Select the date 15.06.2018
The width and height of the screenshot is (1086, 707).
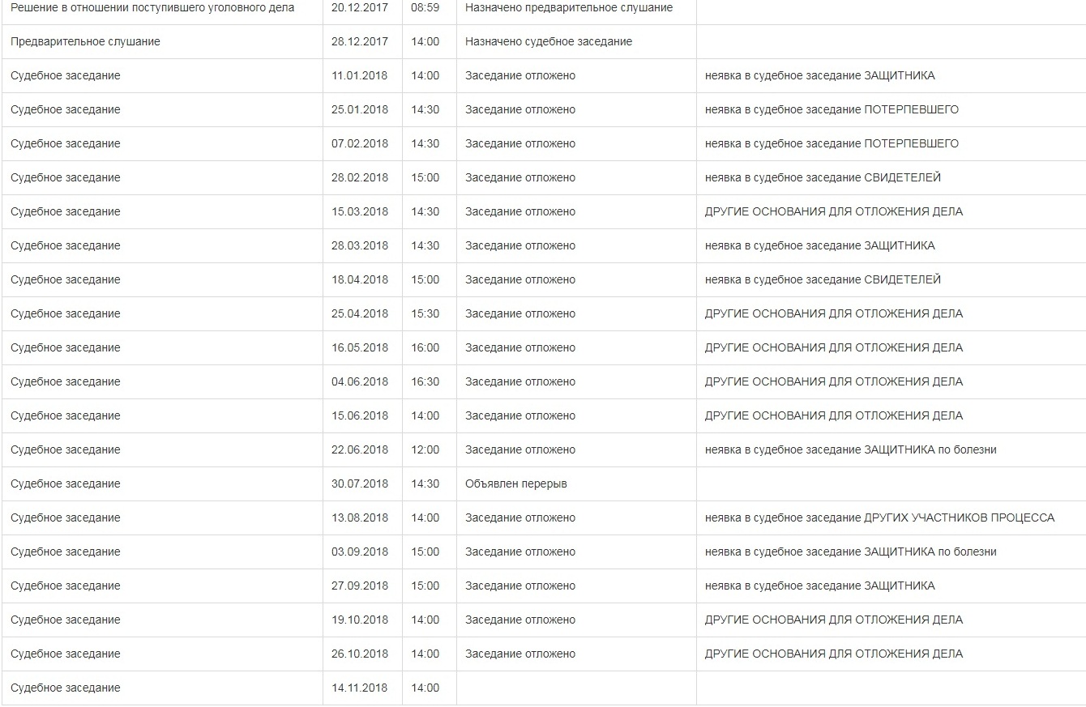360,415
